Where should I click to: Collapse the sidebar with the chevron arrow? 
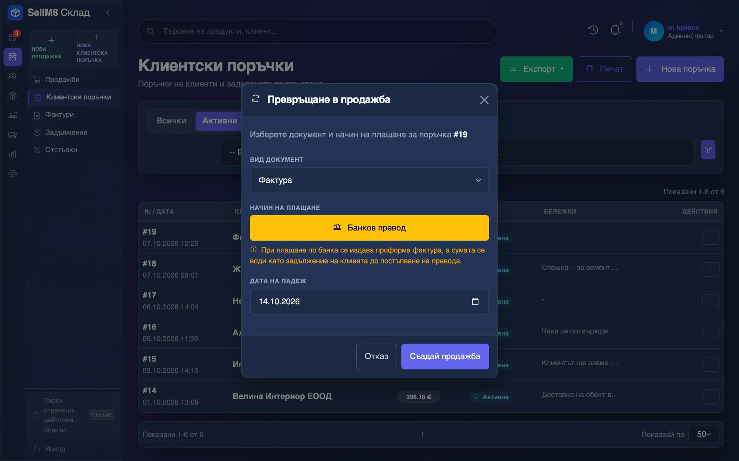coord(108,13)
